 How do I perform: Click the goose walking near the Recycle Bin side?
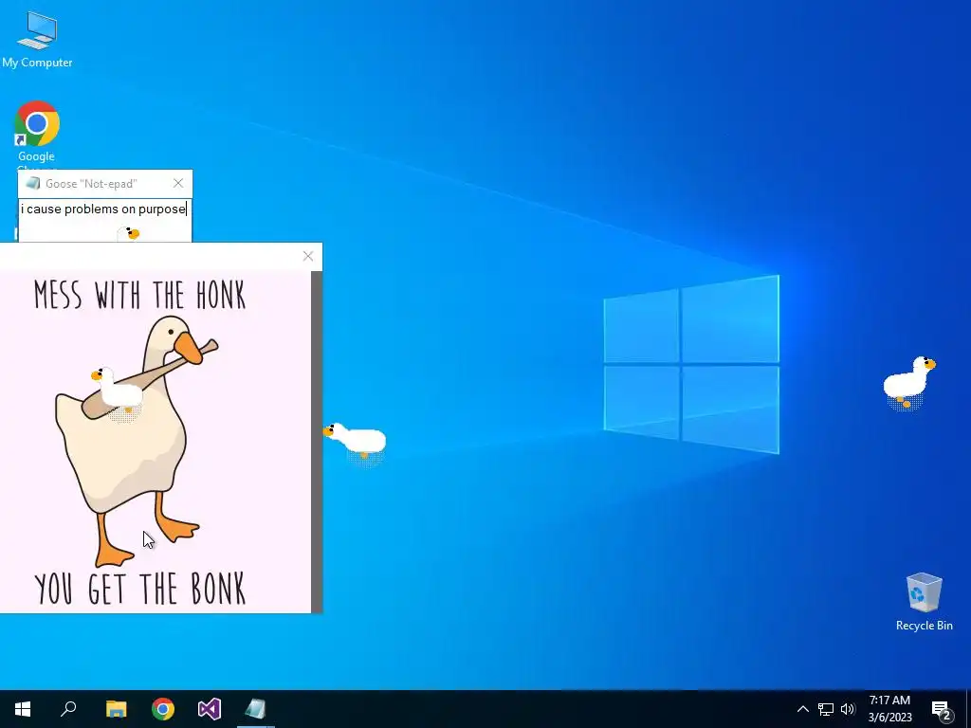click(x=909, y=382)
